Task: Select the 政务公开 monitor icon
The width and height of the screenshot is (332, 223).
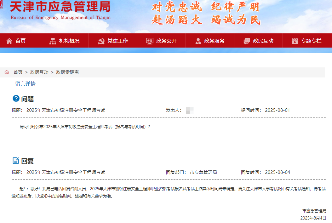Action: pyautogui.click(x=149, y=40)
